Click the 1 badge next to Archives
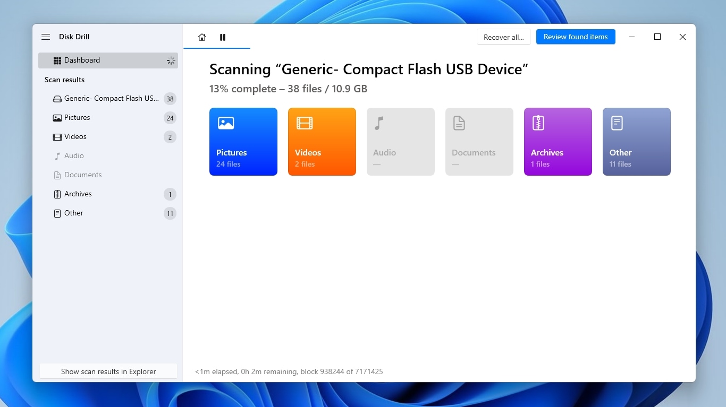Screen dimensions: 726x407 pyautogui.click(x=170, y=195)
